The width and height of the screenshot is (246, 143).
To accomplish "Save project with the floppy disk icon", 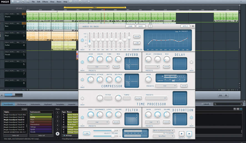I will pyautogui.click(x=23, y=2).
